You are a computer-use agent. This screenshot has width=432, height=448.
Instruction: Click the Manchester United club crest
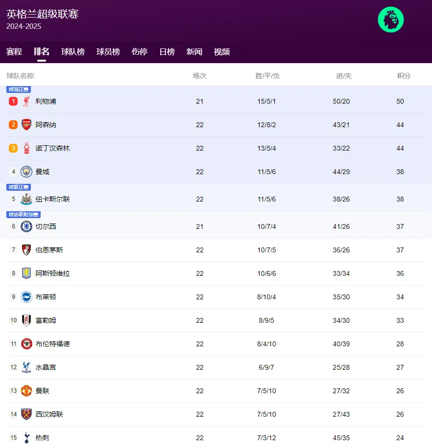(x=26, y=391)
